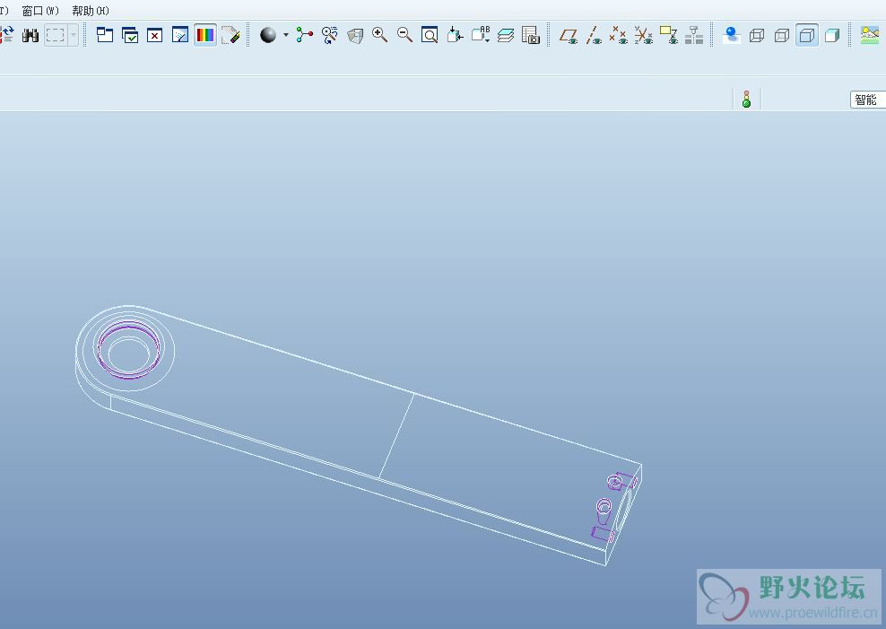Click the regenerate arrows icon

click(7, 36)
